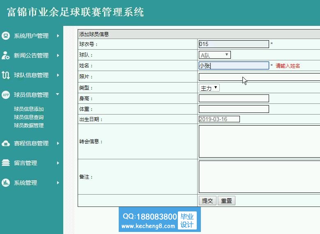The width and height of the screenshot is (320, 234).
Task: Expand the 系统管理 arrow
Action: click(58, 183)
